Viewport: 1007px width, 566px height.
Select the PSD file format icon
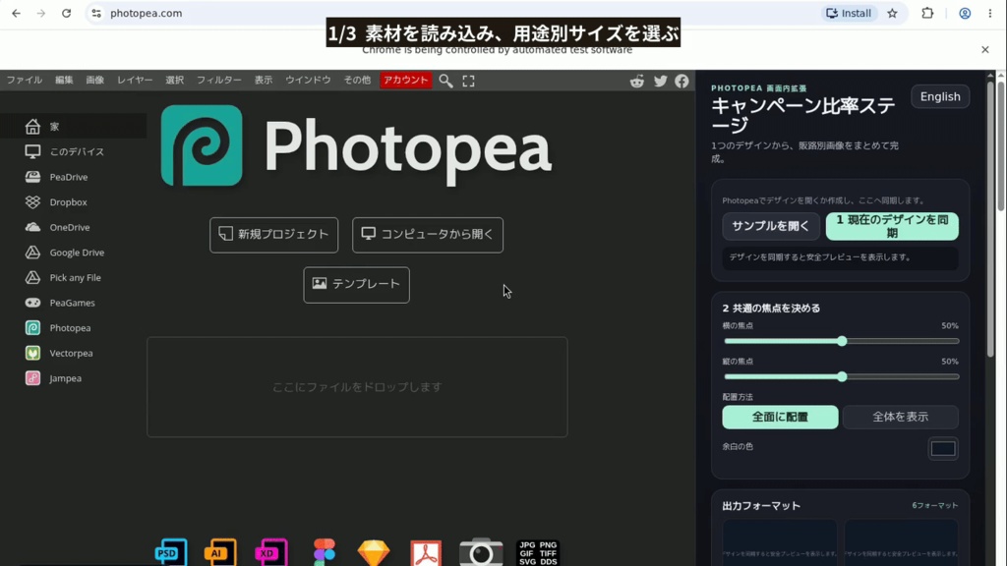(x=171, y=552)
